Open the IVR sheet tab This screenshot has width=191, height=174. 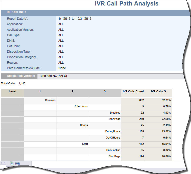point(17,164)
